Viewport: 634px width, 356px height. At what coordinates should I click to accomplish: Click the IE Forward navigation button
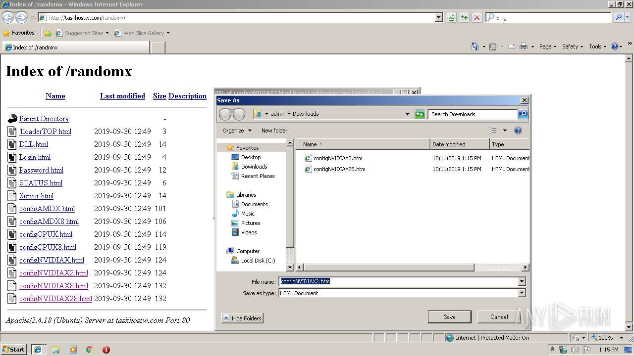point(21,17)
